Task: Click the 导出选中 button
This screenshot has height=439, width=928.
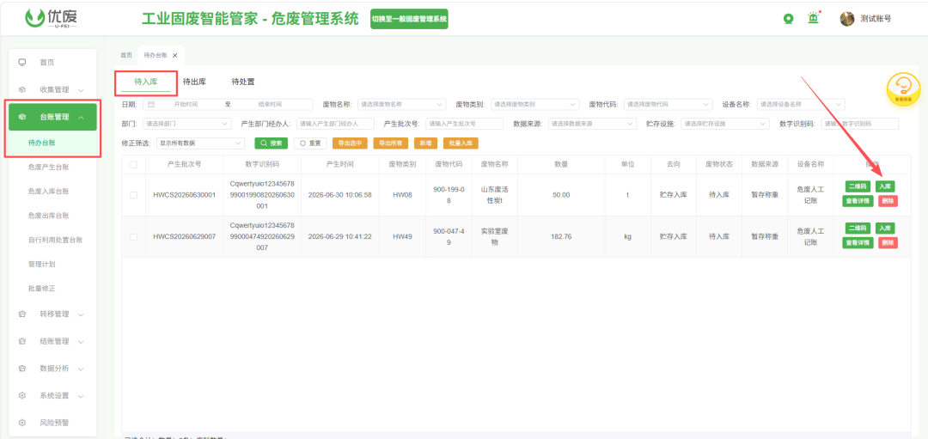Action: [x=351, y=143]
